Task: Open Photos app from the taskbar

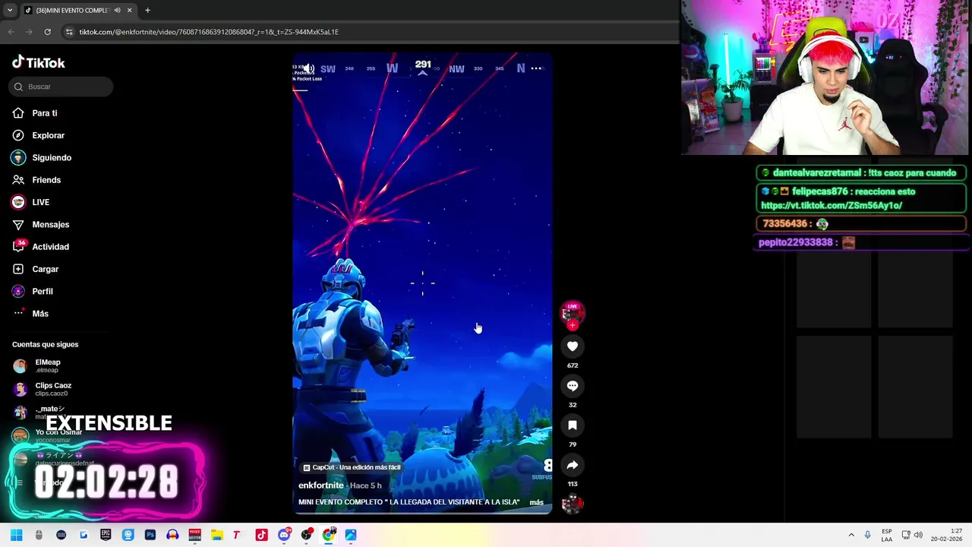Action: coord(351,535)
